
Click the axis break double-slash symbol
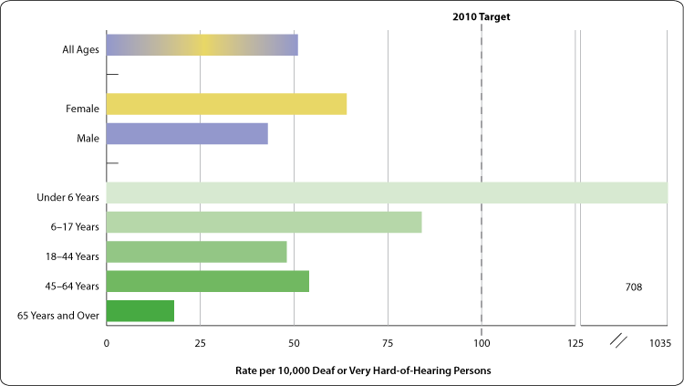coord(619,342)
